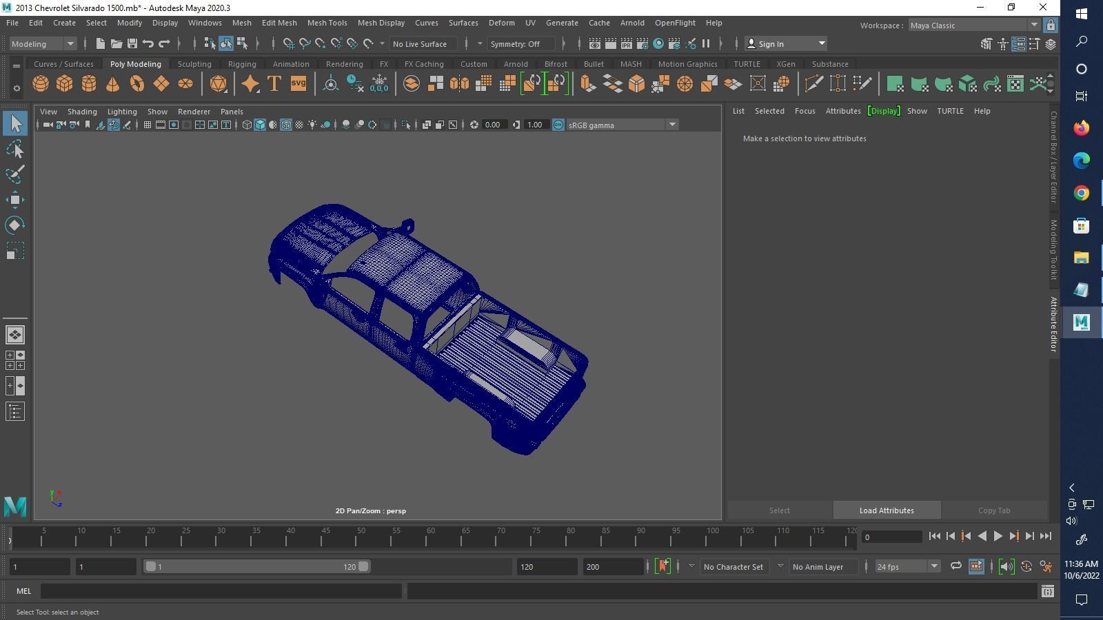Toggle smooth shade all in viewport

tap(260, 125)
